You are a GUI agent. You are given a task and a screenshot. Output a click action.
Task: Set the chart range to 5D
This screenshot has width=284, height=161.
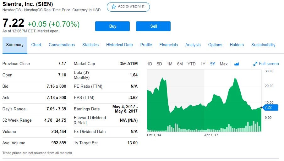(x=159, y=64)
